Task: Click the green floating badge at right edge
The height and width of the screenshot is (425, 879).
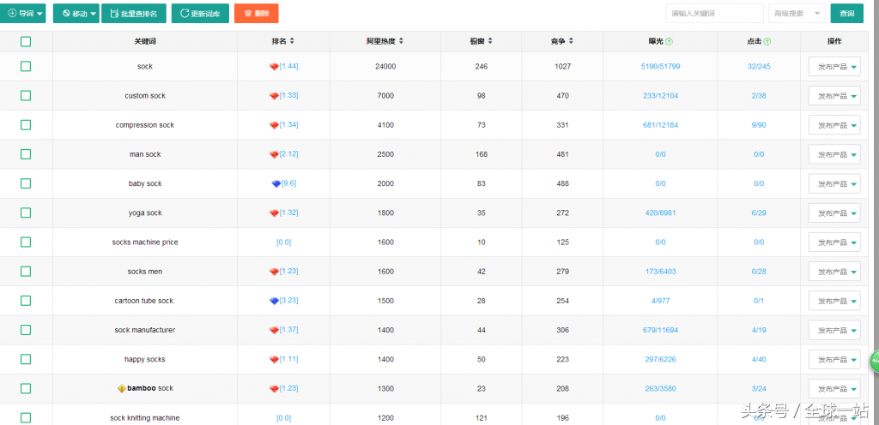Action: click(x=874, y=362)
